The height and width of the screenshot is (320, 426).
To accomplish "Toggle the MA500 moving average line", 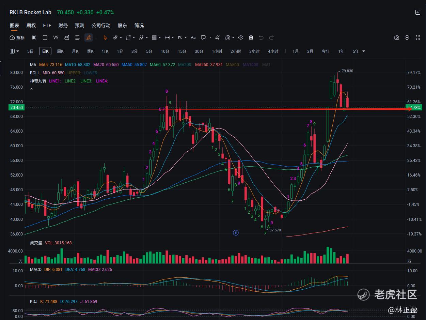I will pyautogui.click(x=233, y=64).
